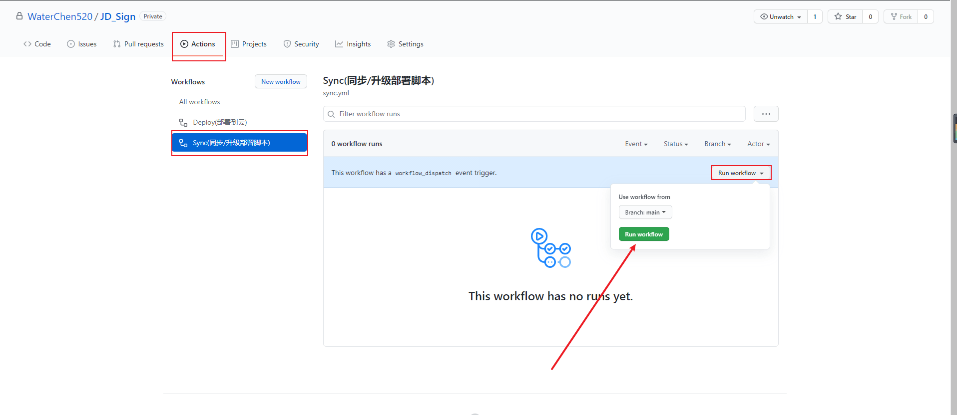This screenshot has height=415, width=957.
Task: Open the Event filter dropdown
Action: click(x=636, y=144)
